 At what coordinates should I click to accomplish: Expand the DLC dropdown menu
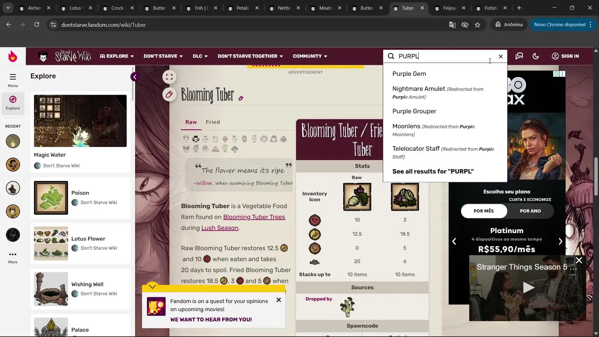200,56
